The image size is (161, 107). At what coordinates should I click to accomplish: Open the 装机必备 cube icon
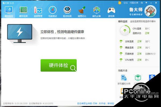click(x=97, y=12)
